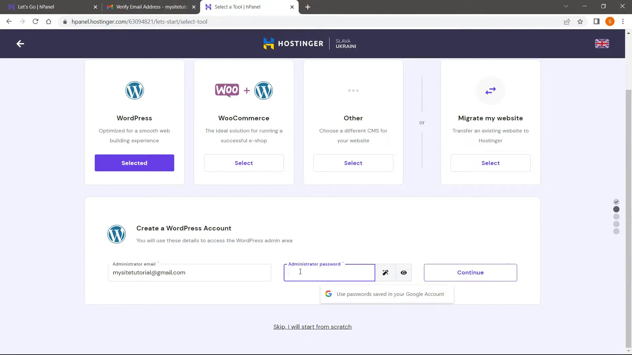Screen dimensions: 632x355
Task: Click the three dots icon in Other card
Action: point(353,90)
